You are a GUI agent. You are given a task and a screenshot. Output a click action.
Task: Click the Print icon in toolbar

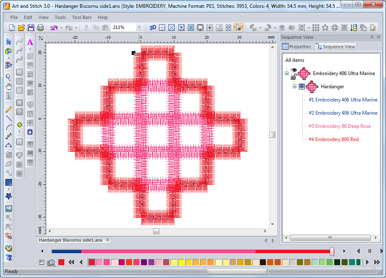[40, 28]
